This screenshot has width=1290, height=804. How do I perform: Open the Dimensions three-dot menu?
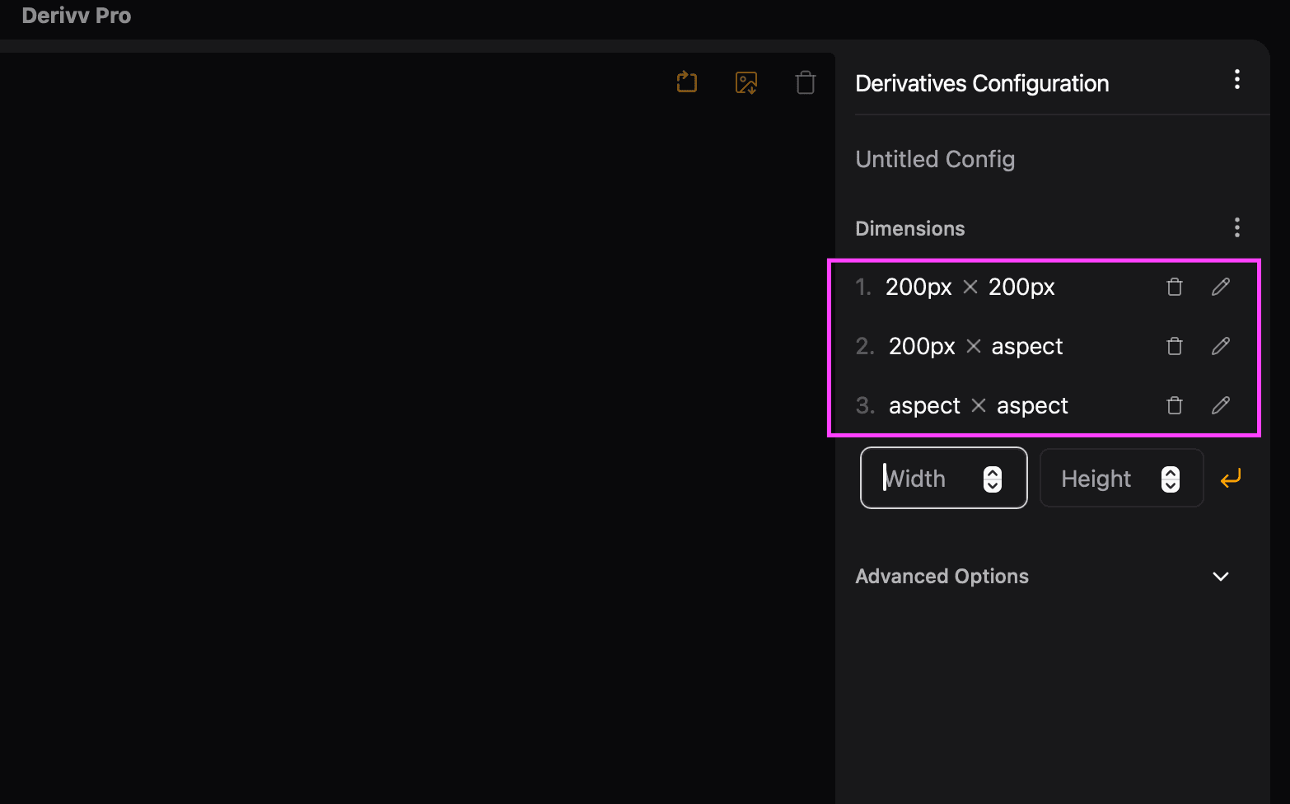[x=1236, y=228]
